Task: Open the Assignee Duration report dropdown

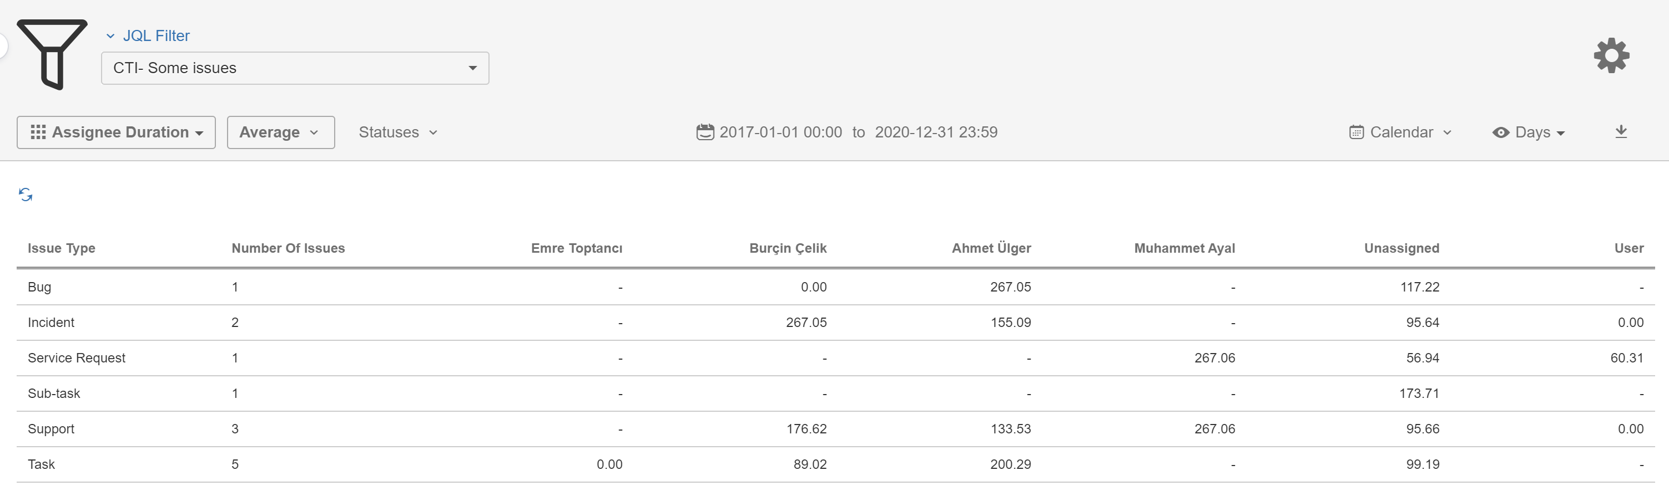Action: 116,132
